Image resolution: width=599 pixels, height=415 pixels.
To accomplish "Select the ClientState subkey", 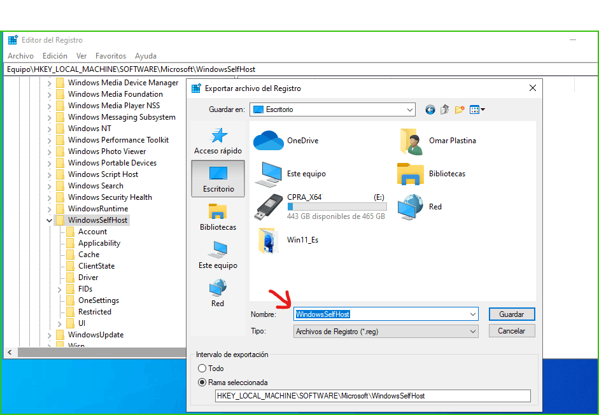I will tap(96, 266).
